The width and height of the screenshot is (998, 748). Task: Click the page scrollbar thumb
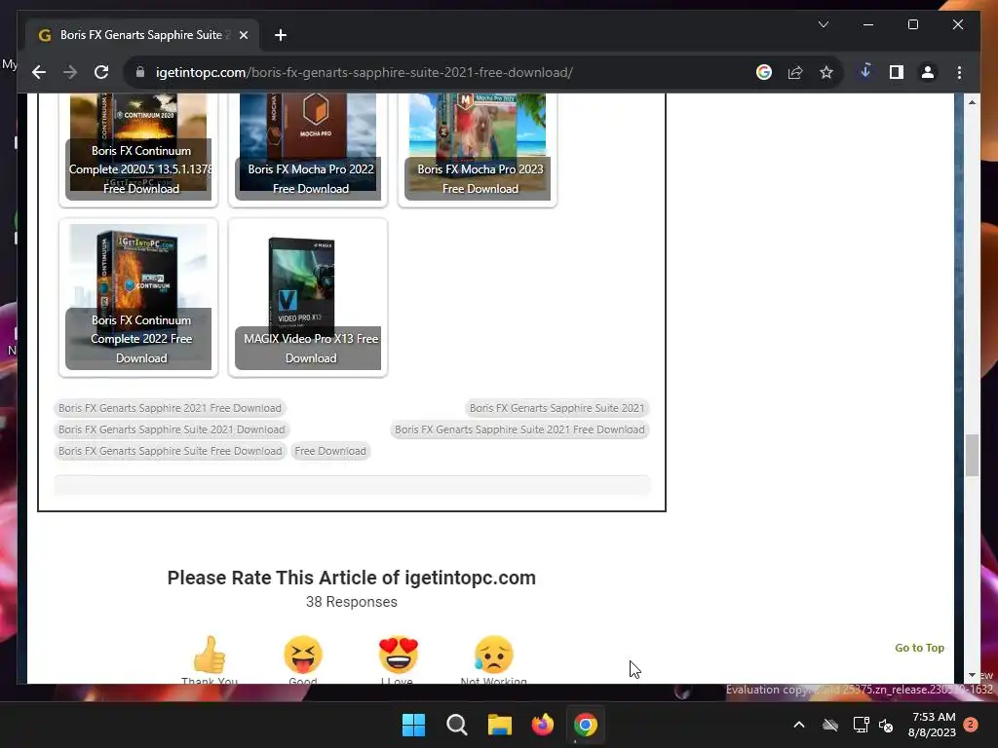coord(972,455)
